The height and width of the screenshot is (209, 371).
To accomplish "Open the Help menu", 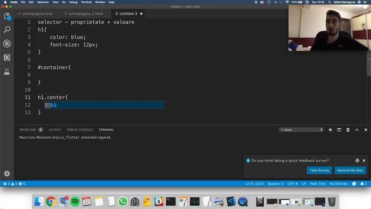I will coord(111,2).
